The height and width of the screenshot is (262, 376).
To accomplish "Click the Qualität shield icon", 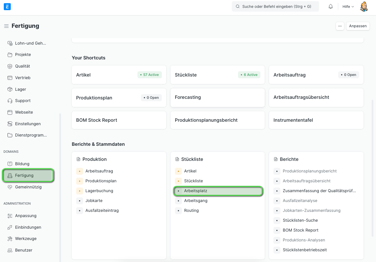I will [x=10, y=66].
